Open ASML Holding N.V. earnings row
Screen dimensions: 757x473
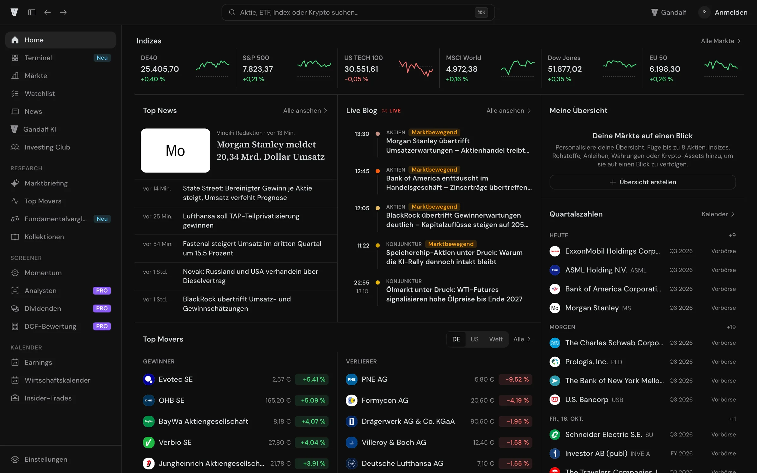(643, 270)
